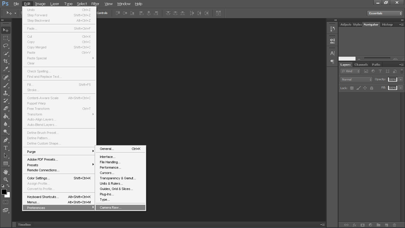Screen dimensions: 405x228
Task: Open the Kind filter type dropdown
Action: (350, 71)
